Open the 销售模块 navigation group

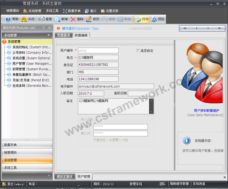click(x=11, y=153)
